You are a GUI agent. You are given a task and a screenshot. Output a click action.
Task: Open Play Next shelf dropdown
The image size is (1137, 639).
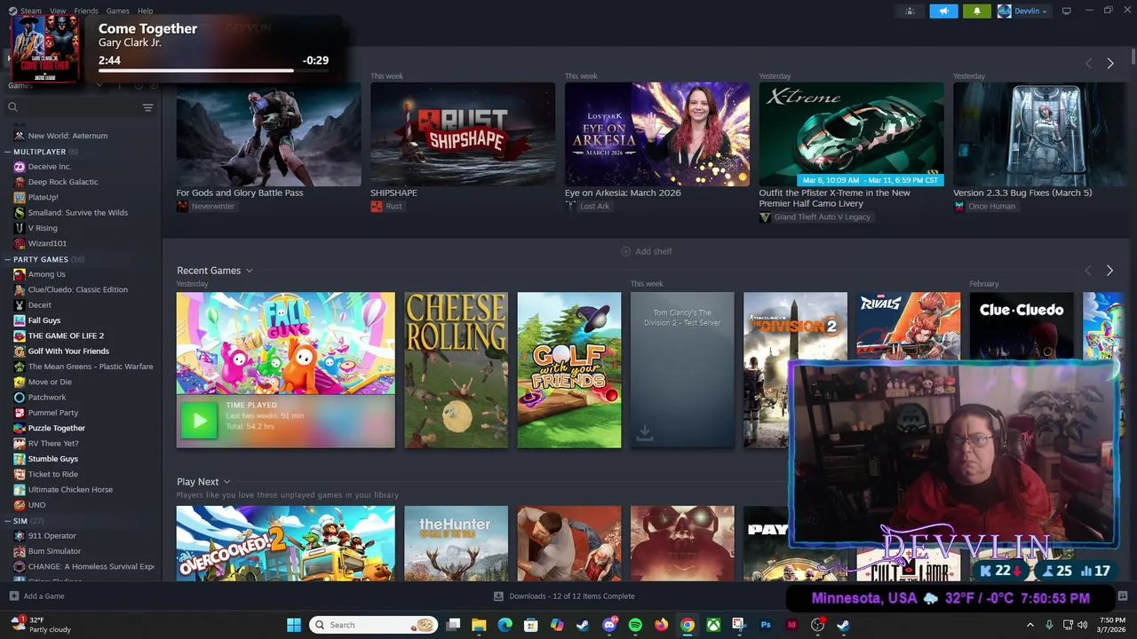point(227,482)
